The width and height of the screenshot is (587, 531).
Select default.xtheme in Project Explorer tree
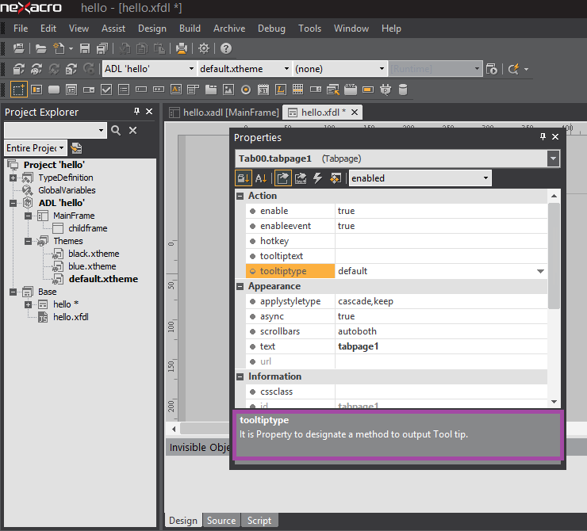tap(103, 279)
